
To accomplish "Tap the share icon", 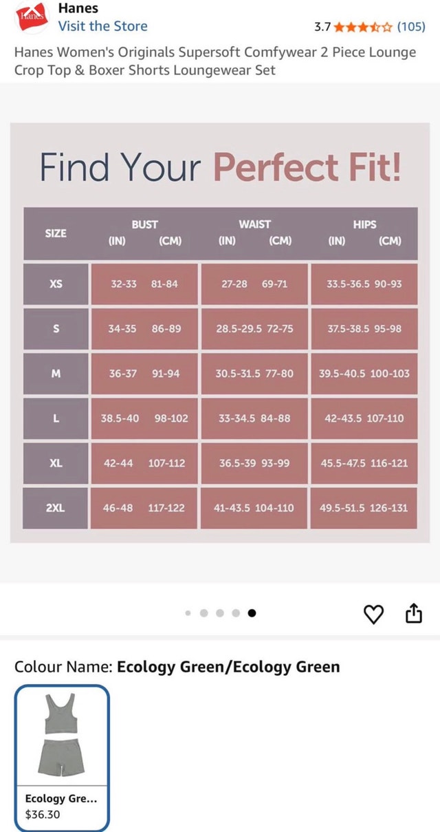I will coord(412,612).
